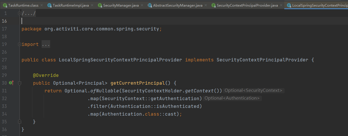Click the LocalSpringSecurityContextPrincipalProvider tab's class icon

[289, 5]
